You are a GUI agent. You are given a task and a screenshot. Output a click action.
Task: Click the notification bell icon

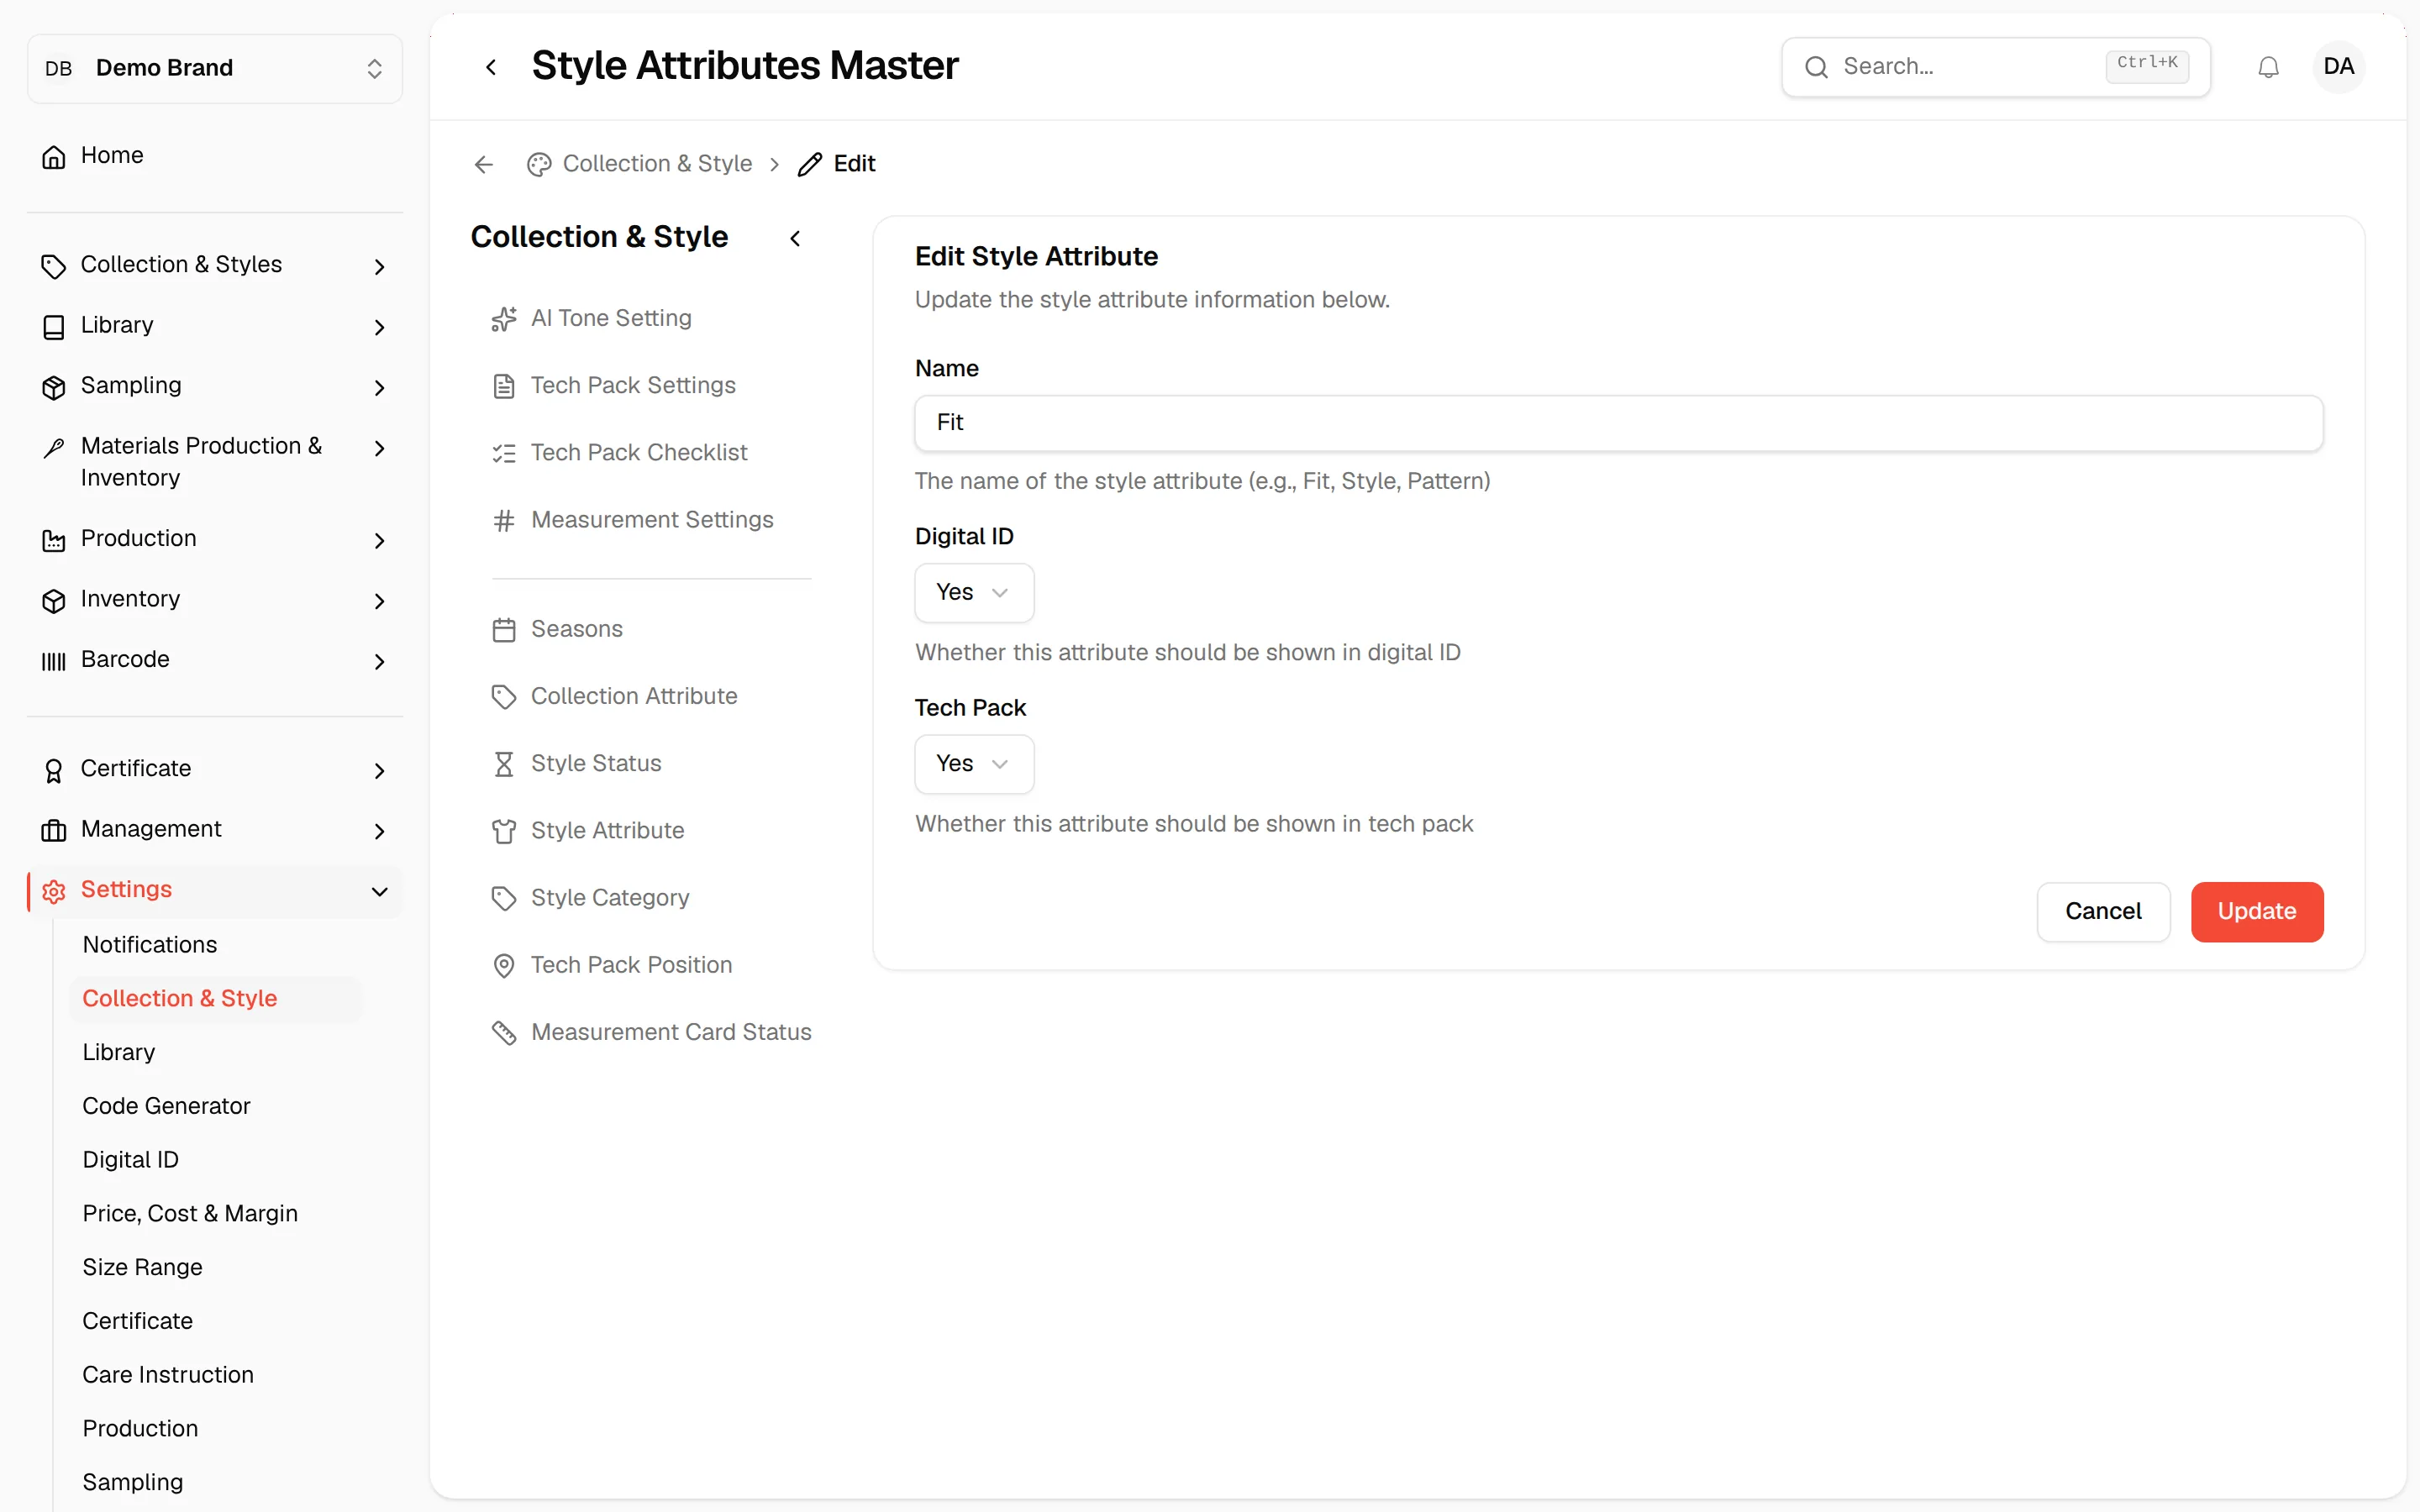[2268, 67]
